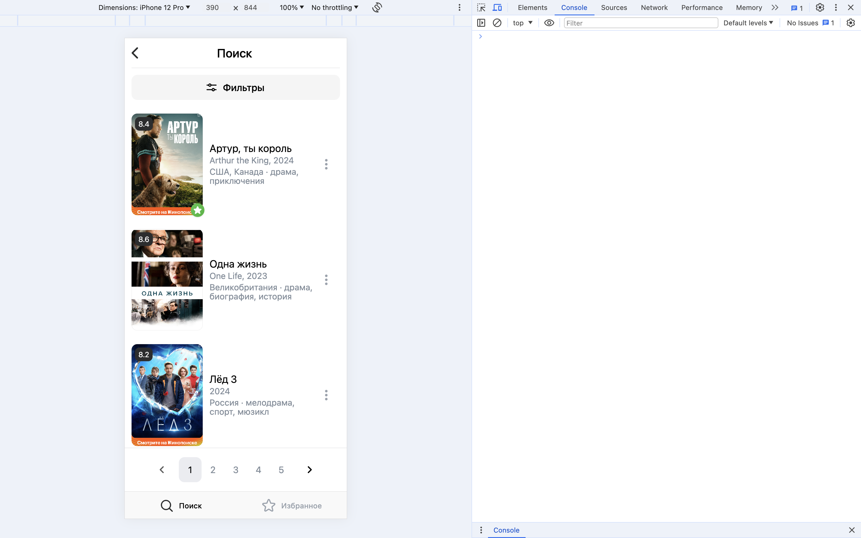
Task: Select the Console drawer tab
Action: pyautogui.click(x=506, y=530)
